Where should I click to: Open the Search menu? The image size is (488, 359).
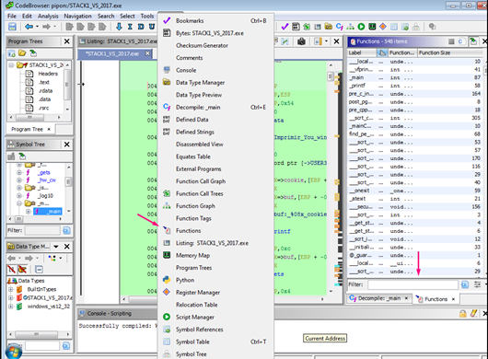click(x=106, y=17)
